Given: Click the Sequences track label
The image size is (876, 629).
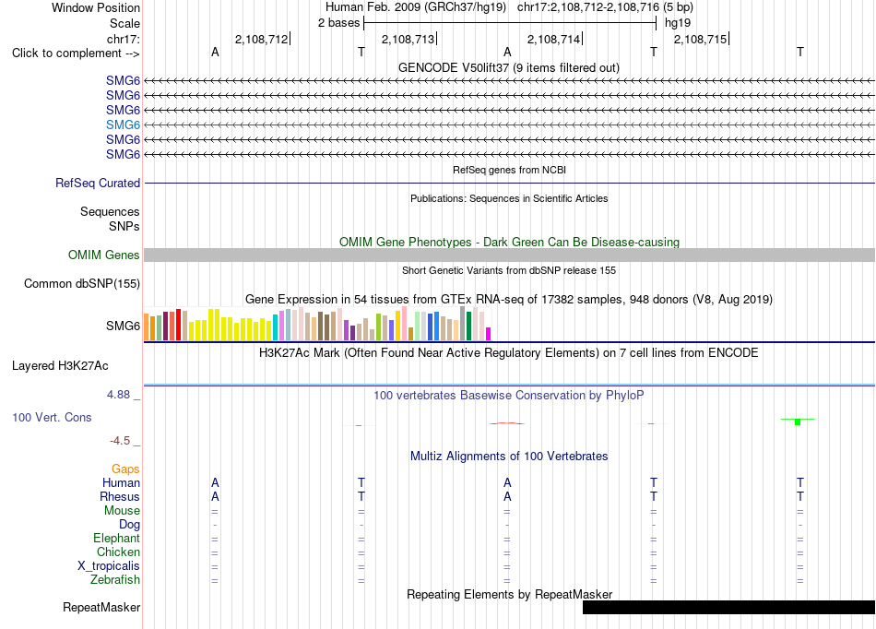Looking at the screenshot, I should click(x=110, y=212).
